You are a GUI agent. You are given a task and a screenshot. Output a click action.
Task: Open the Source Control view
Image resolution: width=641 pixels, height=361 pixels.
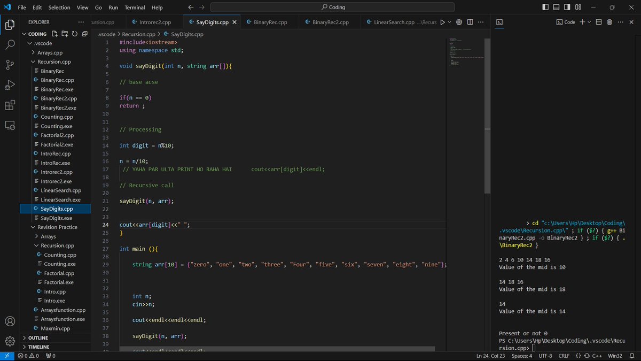tap(10, 65)
